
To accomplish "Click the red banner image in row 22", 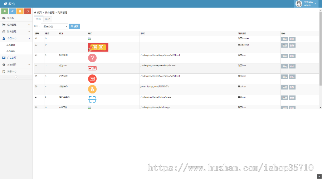I will click(98, 48).
